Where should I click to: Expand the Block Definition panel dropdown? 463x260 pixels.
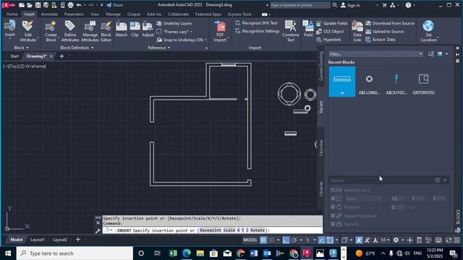[x=77, y=48]
